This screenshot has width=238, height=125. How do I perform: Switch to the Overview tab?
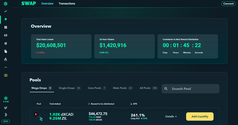pos(47,4)
